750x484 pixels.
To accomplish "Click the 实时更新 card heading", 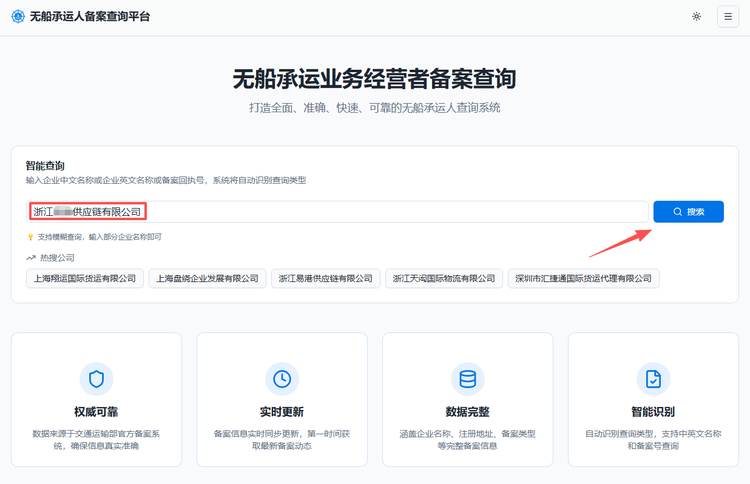I will (x=282, y=412).
